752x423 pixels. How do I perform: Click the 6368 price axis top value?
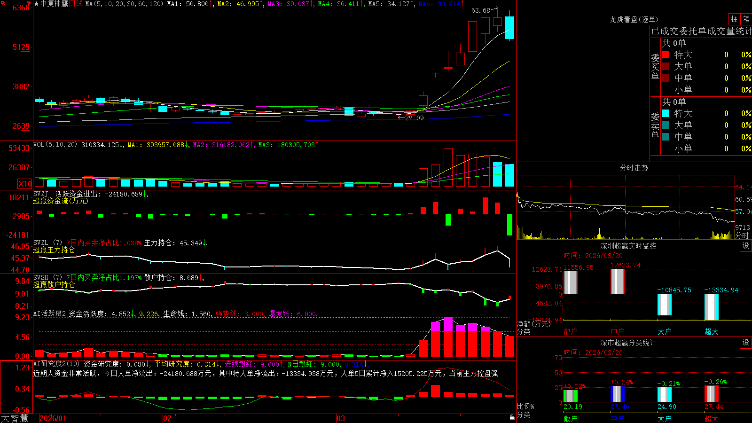tap(21, 8)
